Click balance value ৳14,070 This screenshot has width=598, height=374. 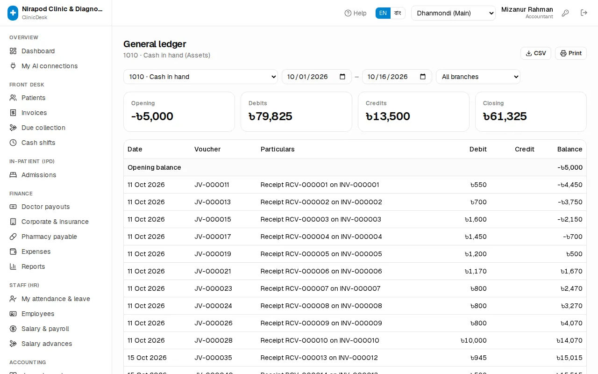(570, 340)
